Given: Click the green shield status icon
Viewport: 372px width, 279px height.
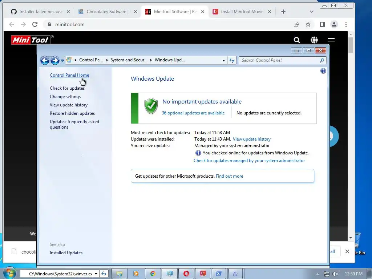Looking at the screenshot, I should coord(151,106).
